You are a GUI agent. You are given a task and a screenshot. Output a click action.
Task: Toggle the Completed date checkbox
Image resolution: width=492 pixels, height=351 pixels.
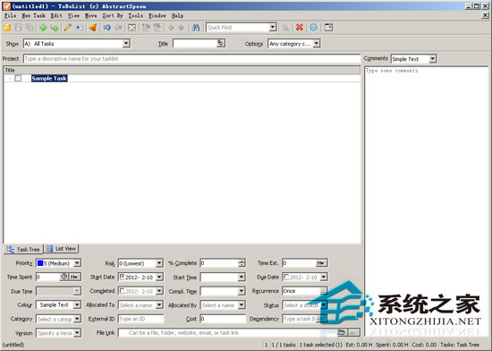point(123,291)
